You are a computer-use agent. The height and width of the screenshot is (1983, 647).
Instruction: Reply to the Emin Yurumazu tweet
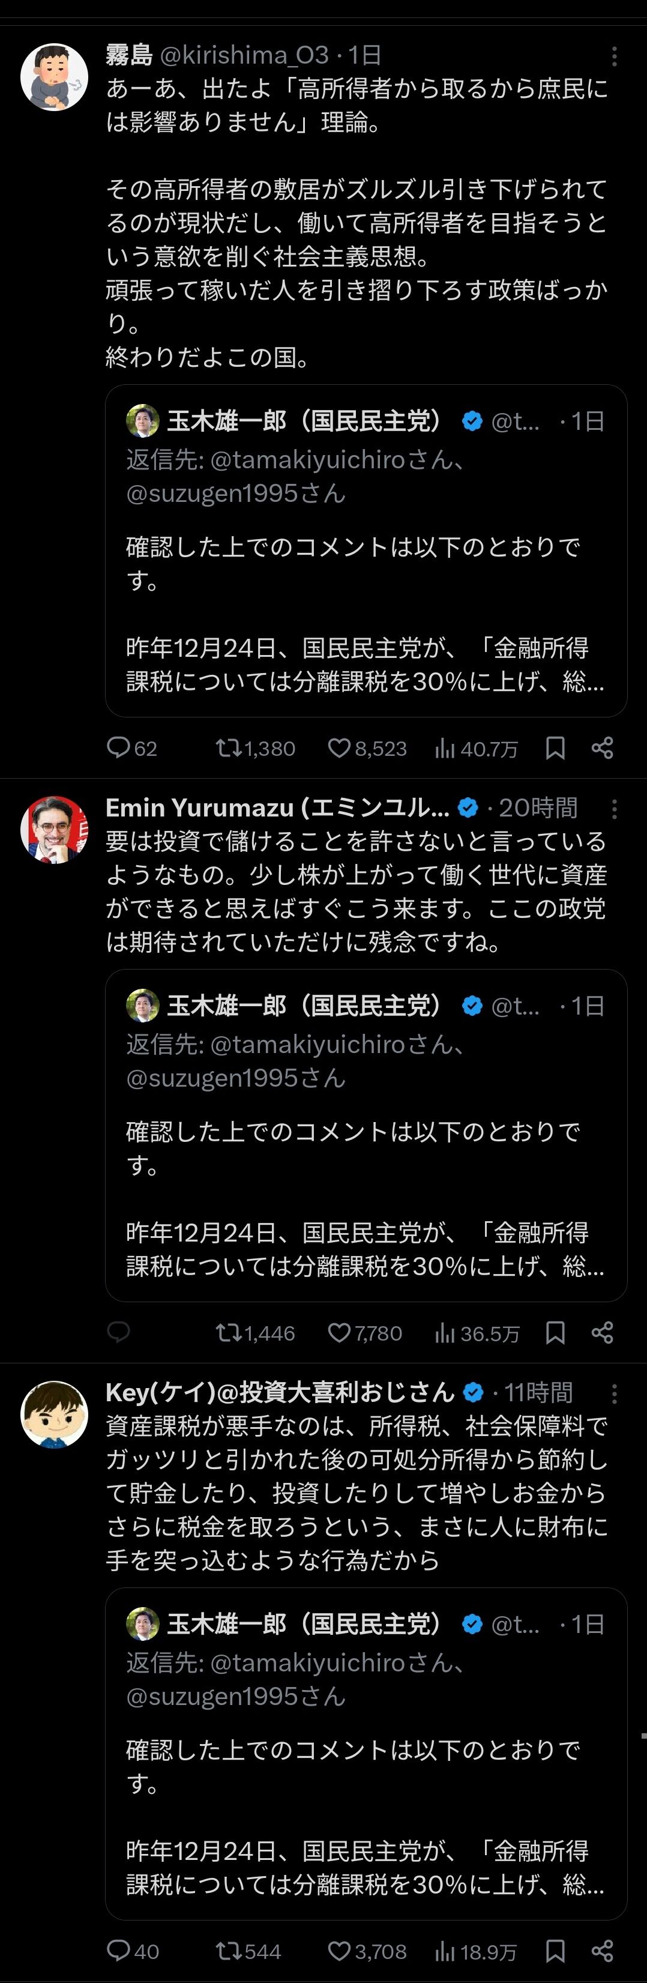(118, 1333)
